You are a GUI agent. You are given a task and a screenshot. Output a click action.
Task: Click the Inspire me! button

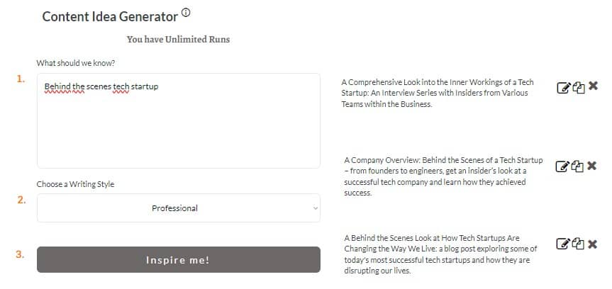[179, 260]
